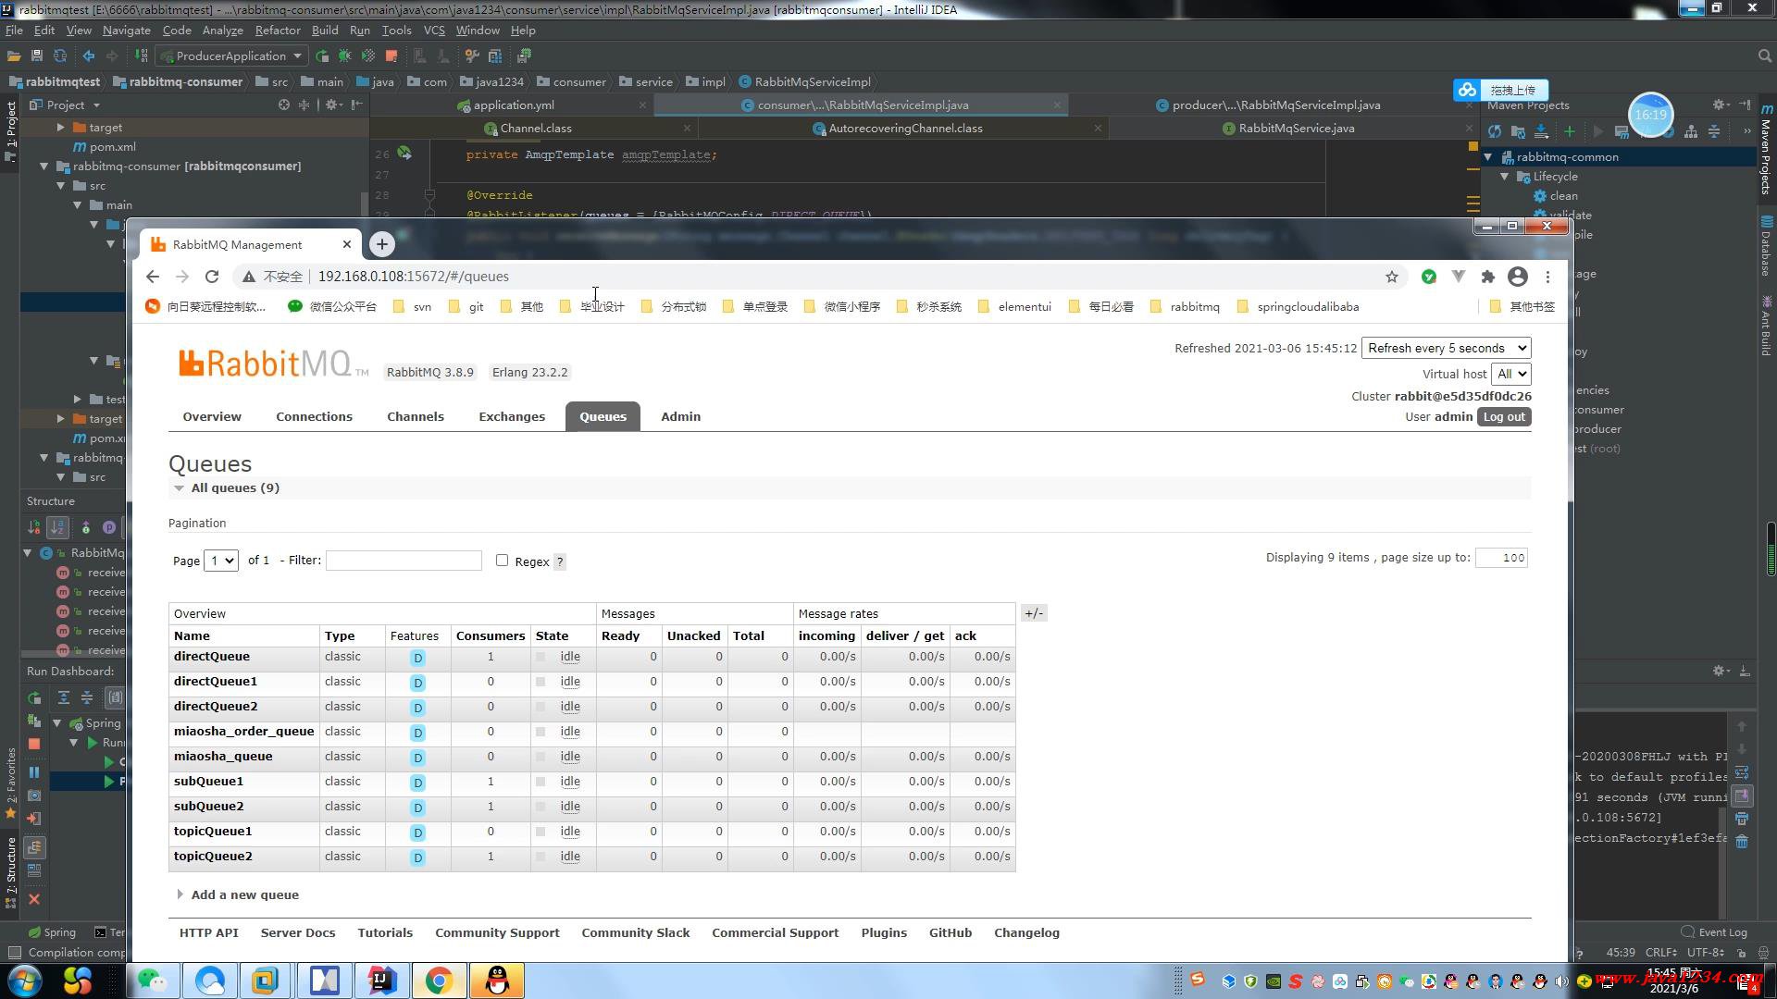Click Save All icon in IntelliJ toolbar
The width and height of the screenshot is (1777, 999).
click(x=37, y=55)
